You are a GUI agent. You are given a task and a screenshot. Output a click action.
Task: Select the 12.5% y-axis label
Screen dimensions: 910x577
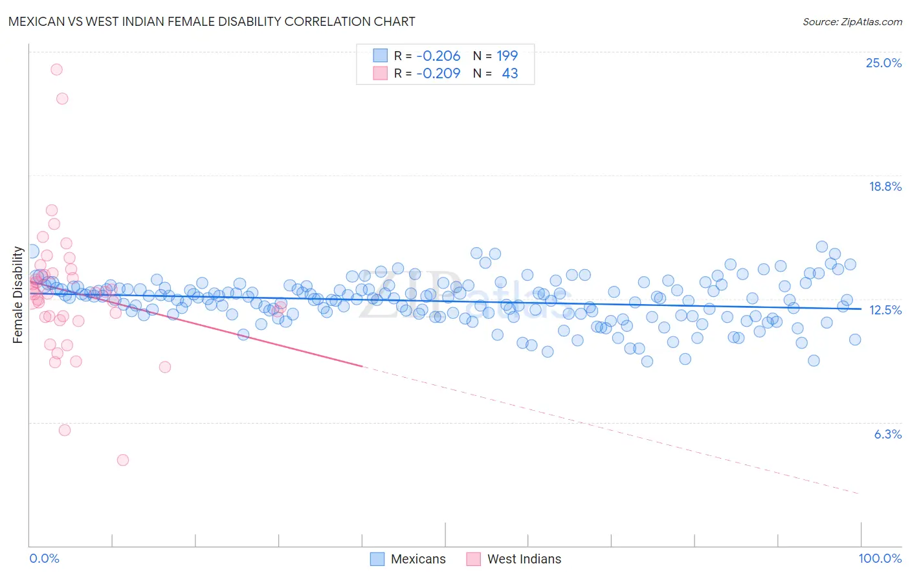[885, 310]
